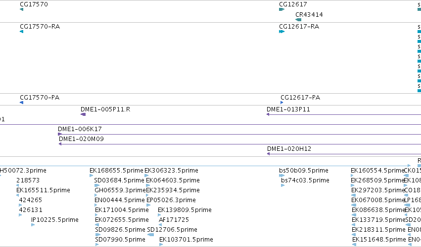Open the EK160554.5prime EST label
The image size is (421, 247).
point(377,171)
